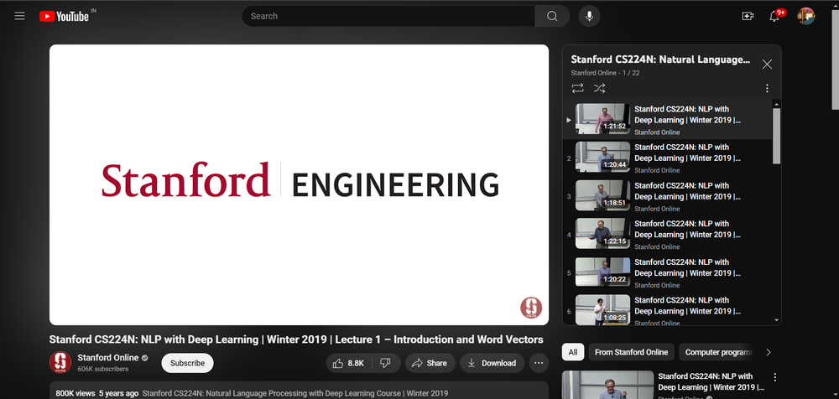This screenshot has width=839, height=399.
Task: Toggle loop playlist
Action: (x=577, y=88)
